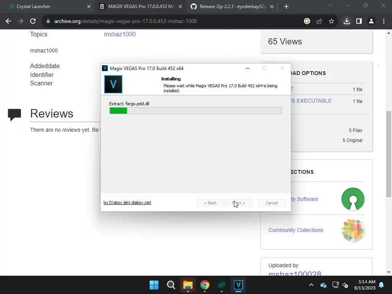
Task: Click the address bar URL
Action: coord(126,21)
